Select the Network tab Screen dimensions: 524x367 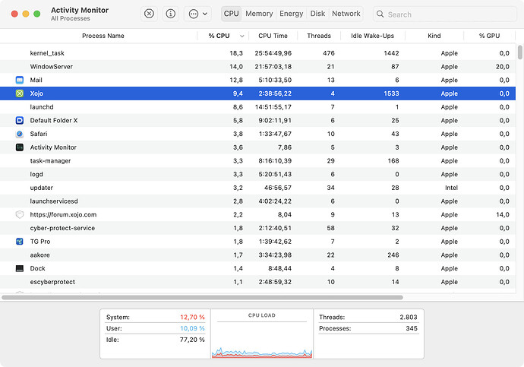click(346, 14)
